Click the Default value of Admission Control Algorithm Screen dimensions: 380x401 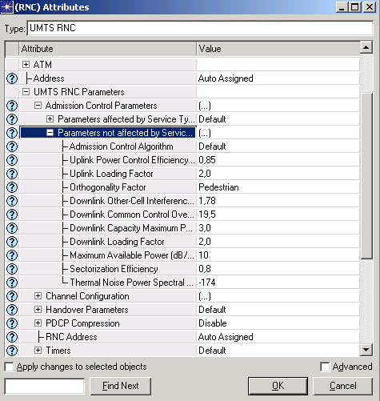coord(212,146)
